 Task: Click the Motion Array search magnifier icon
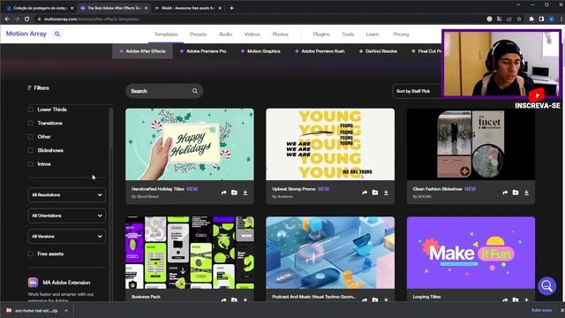pyautogui.click(x=56, y=34)
